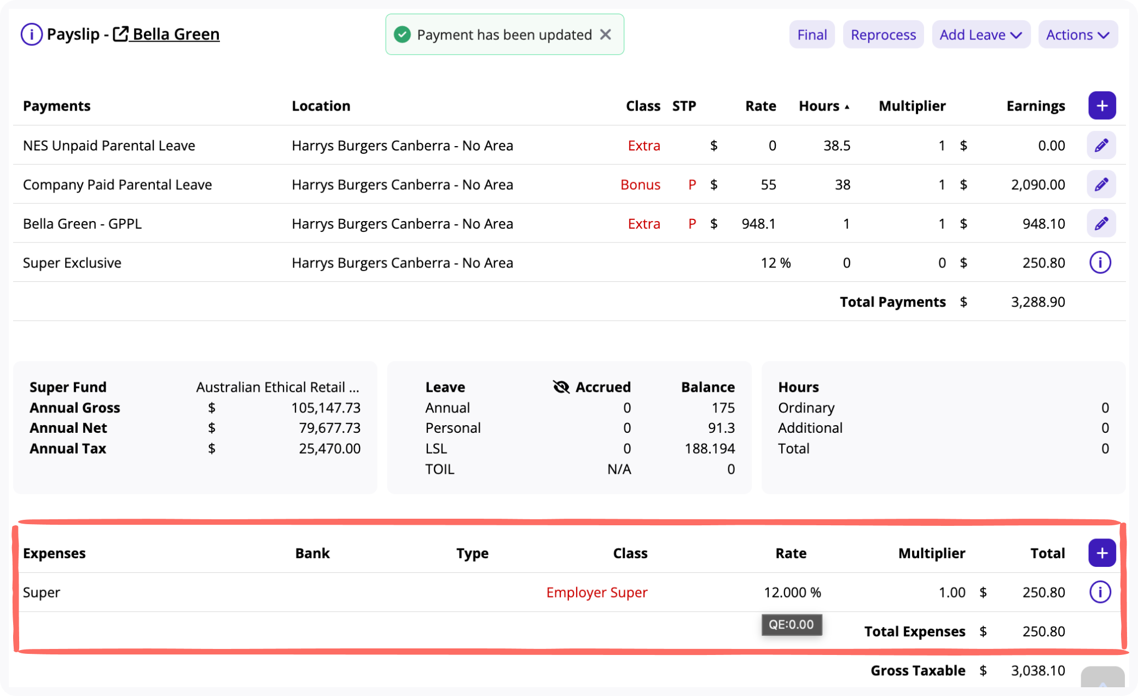
Task: Click LSL balance value 188.194
Action: (x=710, y=448)
